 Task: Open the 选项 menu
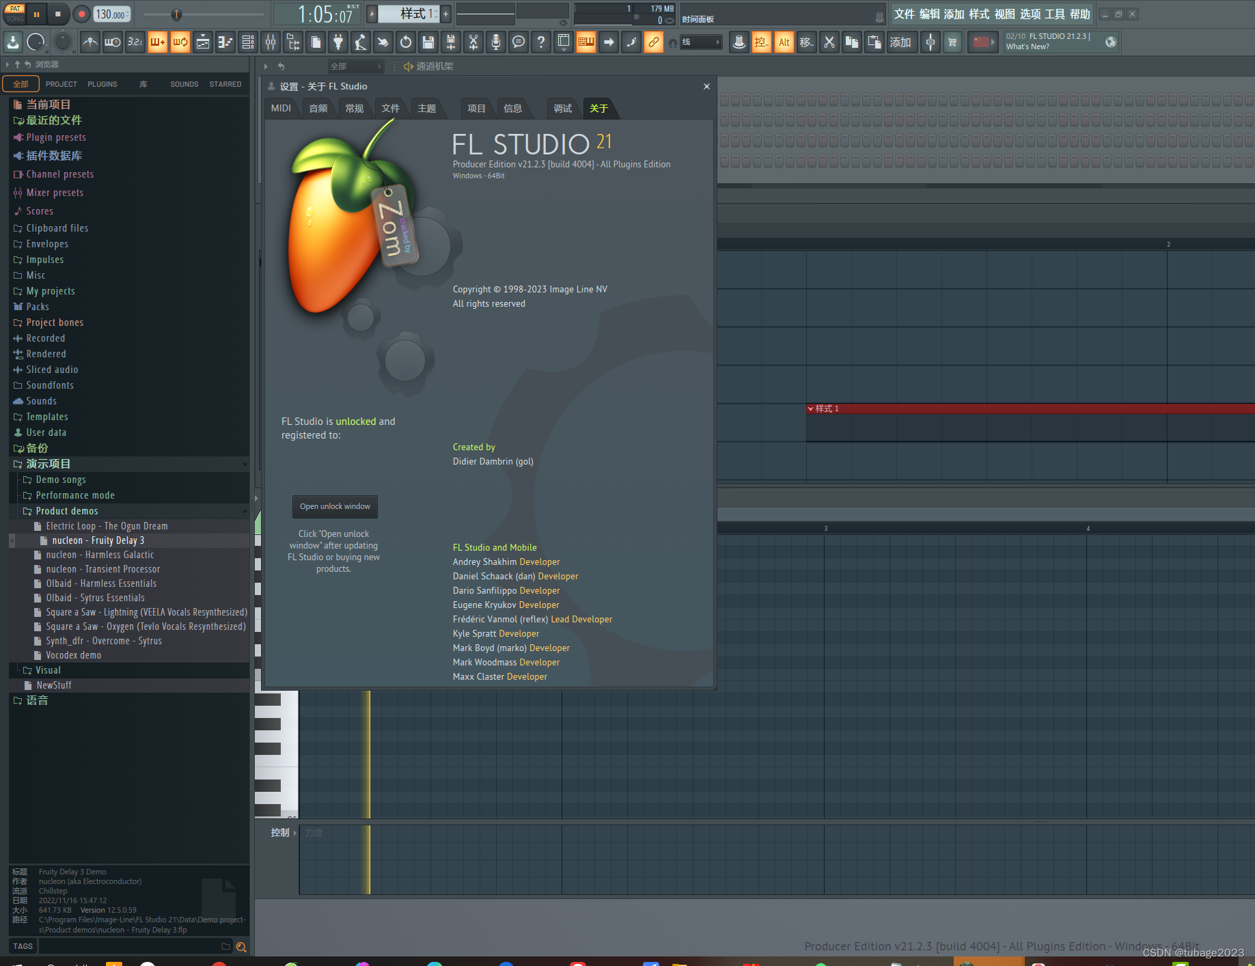click(x=1030, y=14)
